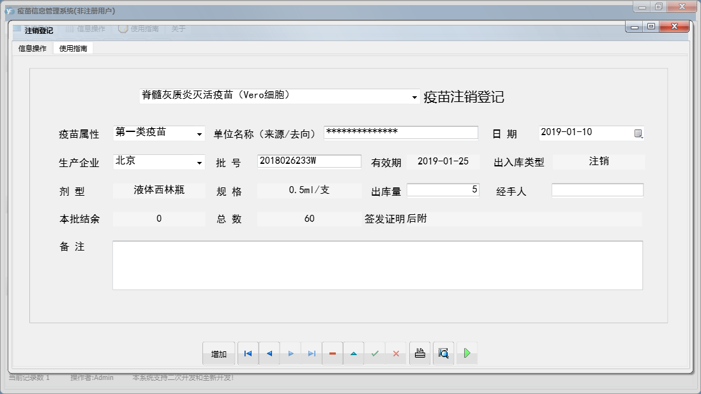Delete the current record
This screenshot has height=394, width=701.
click(x=333, y=353)
